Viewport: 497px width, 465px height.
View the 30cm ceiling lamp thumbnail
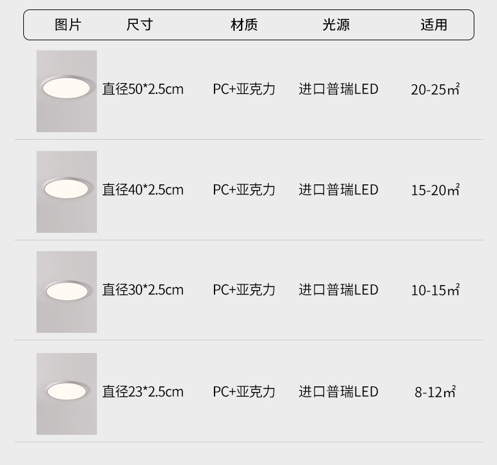[67, 292]
